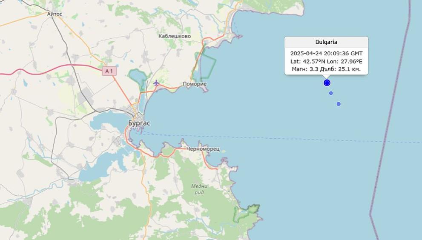Viewport: 422px width, 240px height.
Task: Click the Медни рид area label
Action: pyautogui.click(x=199, y=189)
